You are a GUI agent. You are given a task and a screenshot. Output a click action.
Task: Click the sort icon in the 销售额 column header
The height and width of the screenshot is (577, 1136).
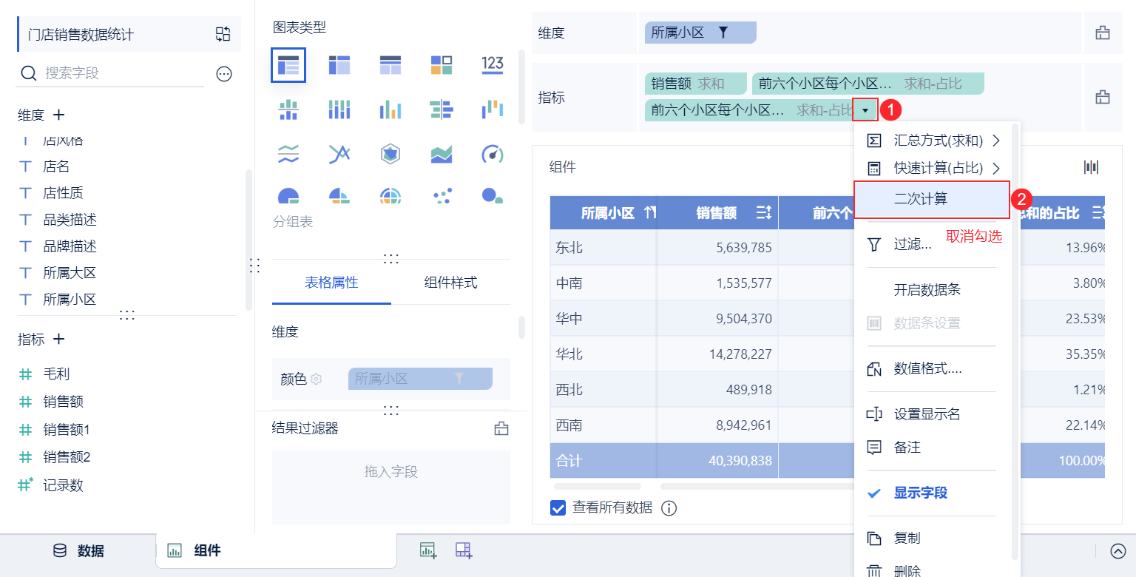coord(764,214)
